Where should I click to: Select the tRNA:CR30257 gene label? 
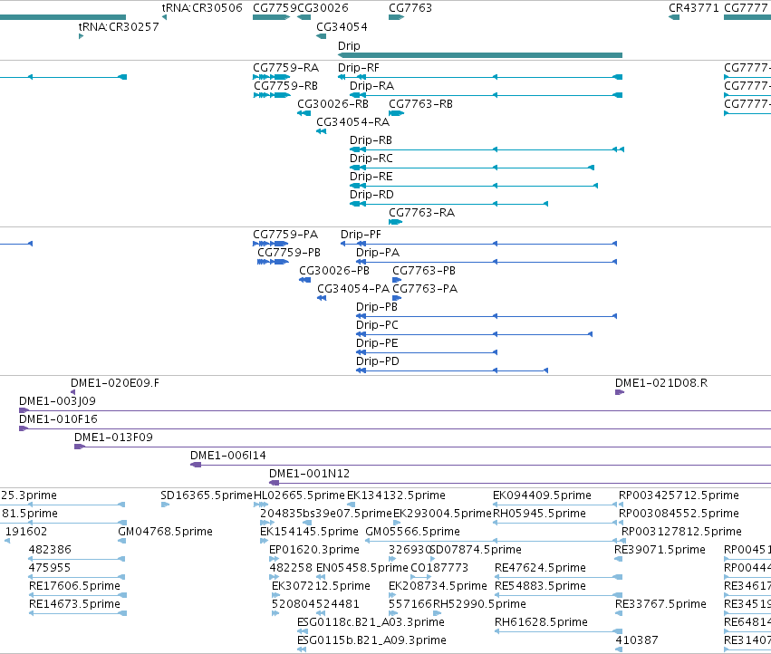click(x=119, y=26)
